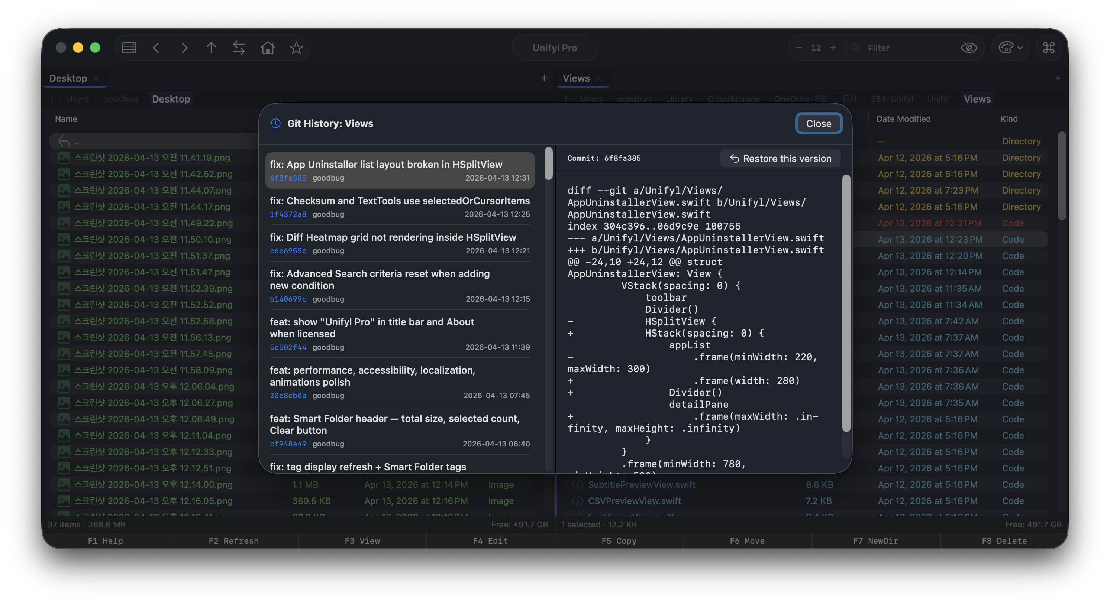Screen dimensions: 1110x604
Task: Toggle hidden files visibility with the eye icon
Action: tap(969, 48)
